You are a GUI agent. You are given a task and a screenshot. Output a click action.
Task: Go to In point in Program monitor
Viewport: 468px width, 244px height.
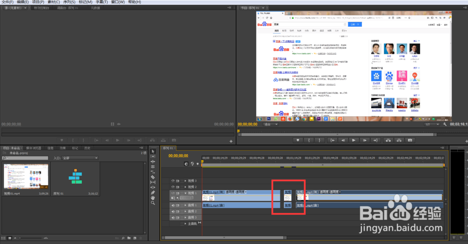click(332, 140)
